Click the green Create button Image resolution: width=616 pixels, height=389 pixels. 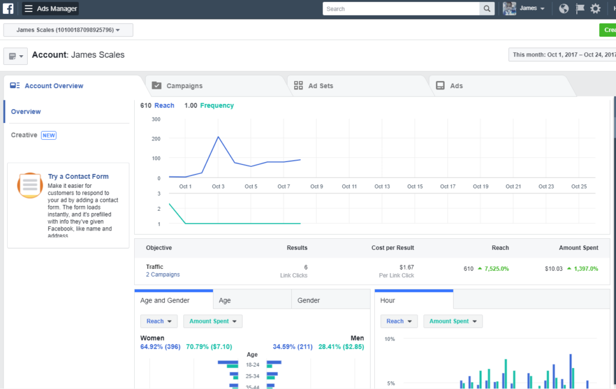coord(608,30)
